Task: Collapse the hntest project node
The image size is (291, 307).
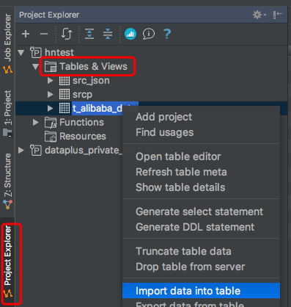Action: [21, 53]
